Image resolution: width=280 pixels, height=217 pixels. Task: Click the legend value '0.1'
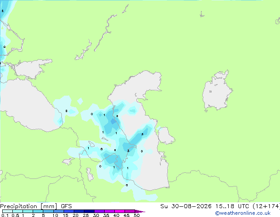tap(5, 215)
